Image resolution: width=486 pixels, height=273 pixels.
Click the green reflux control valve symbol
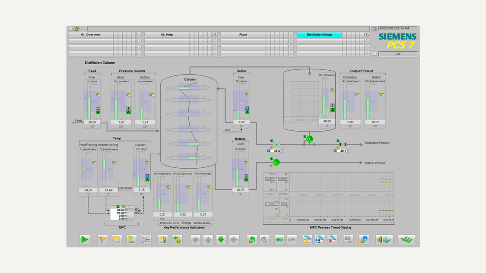276,144
